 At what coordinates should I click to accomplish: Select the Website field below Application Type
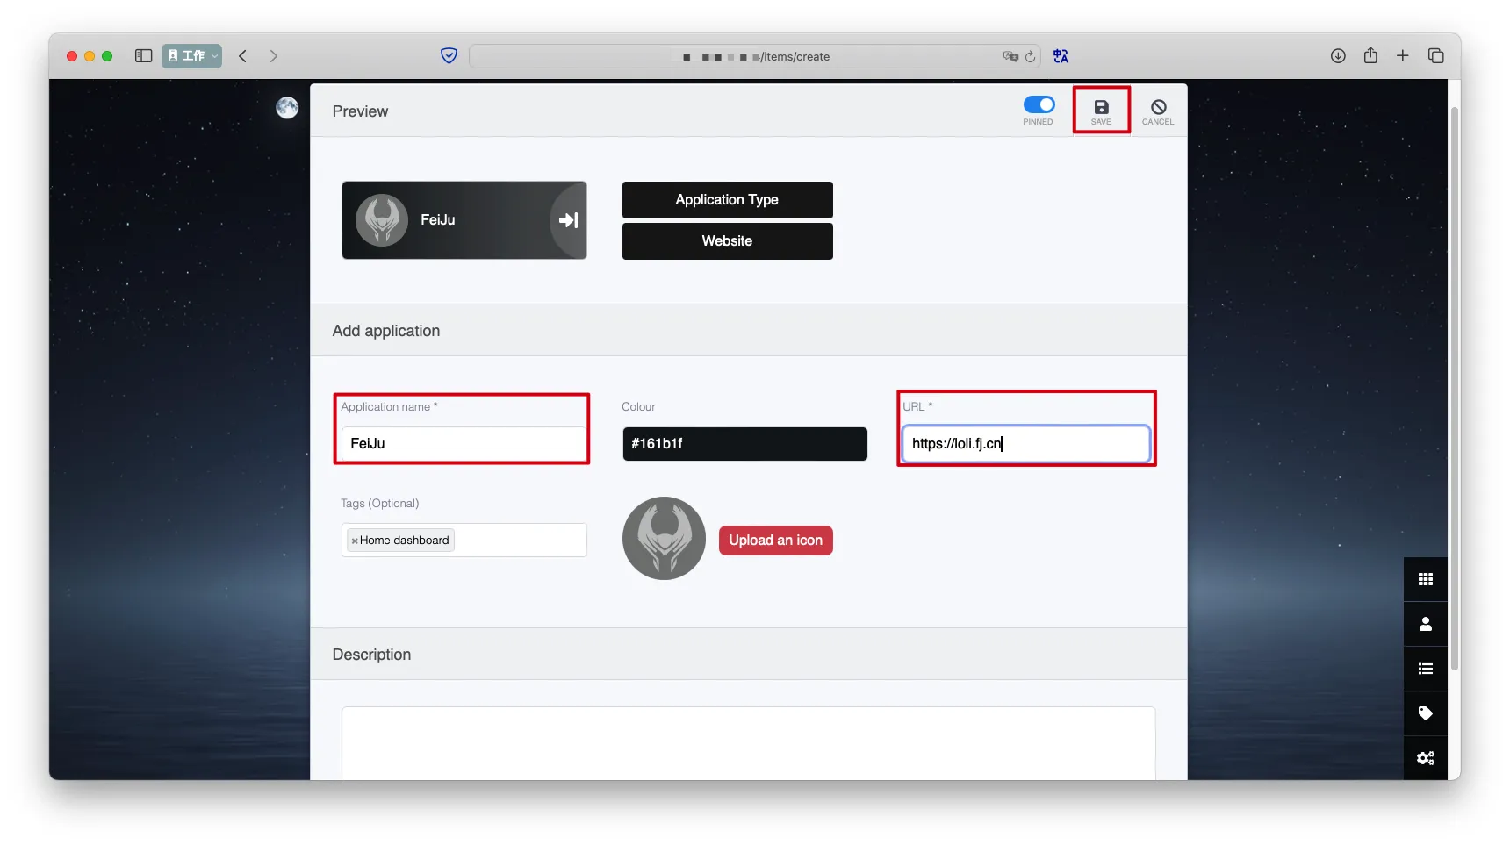727,241
